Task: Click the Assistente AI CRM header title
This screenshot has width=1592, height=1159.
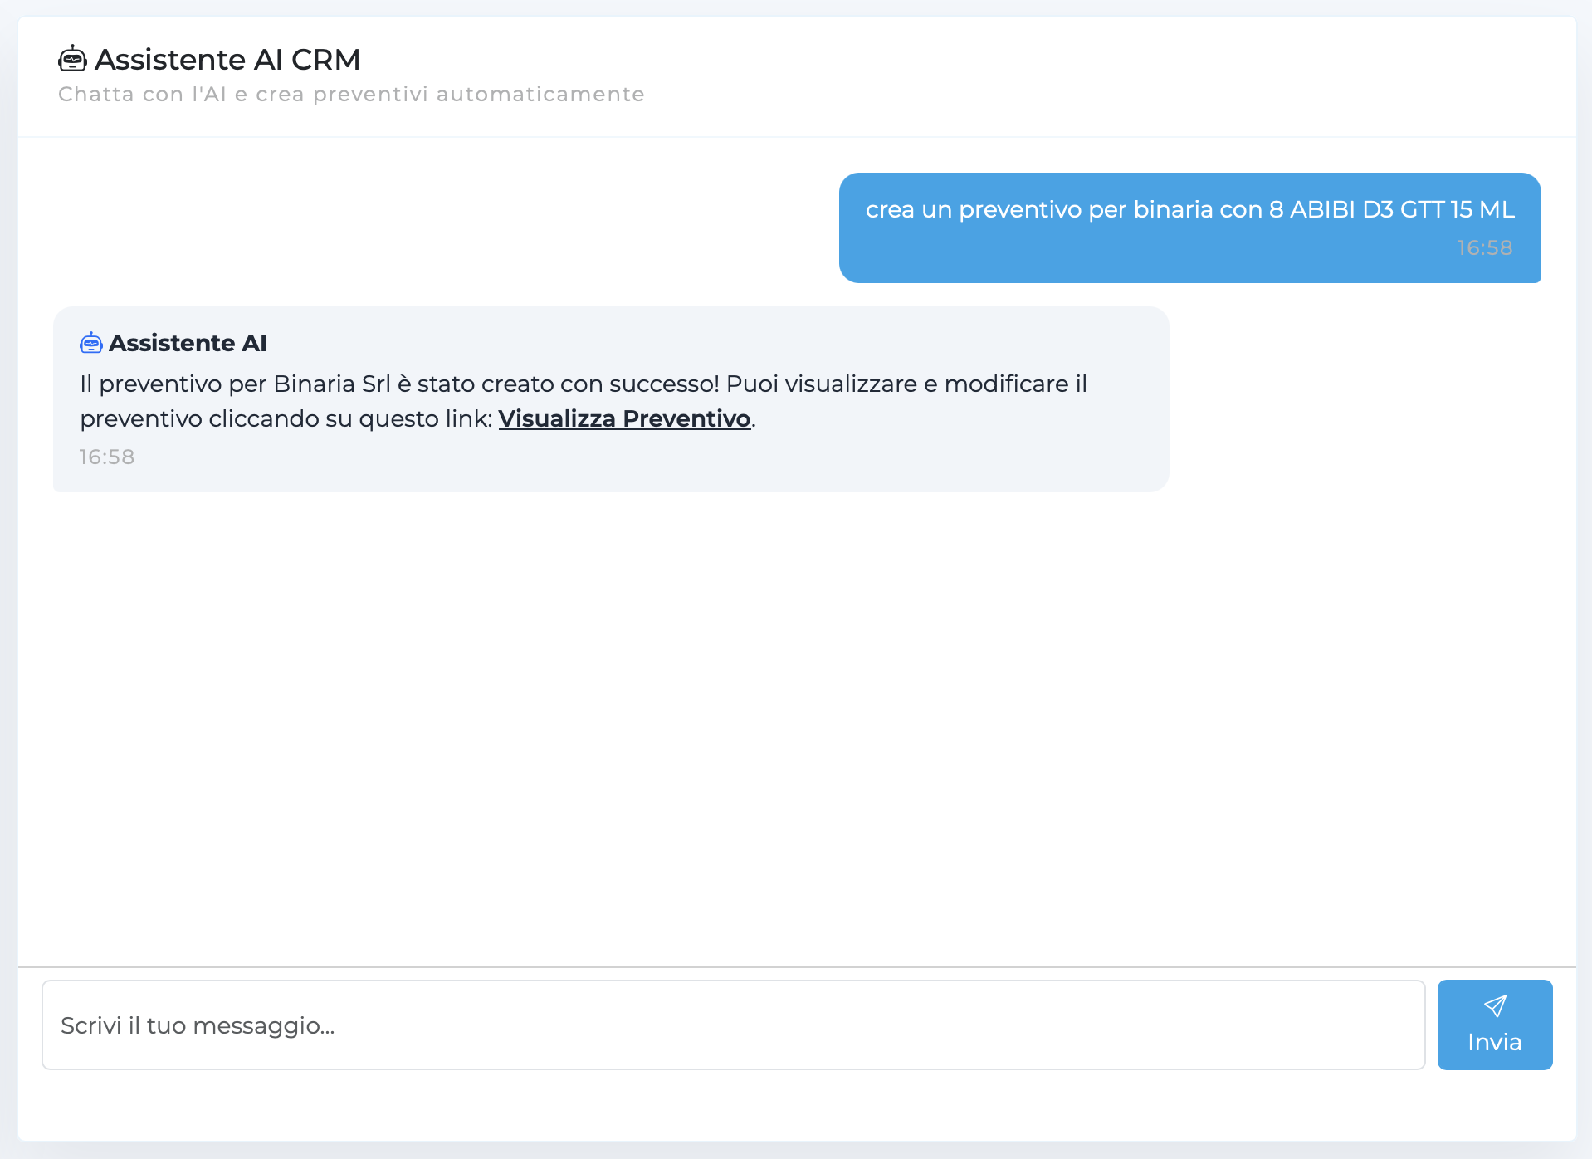Action: pos(227,60)
